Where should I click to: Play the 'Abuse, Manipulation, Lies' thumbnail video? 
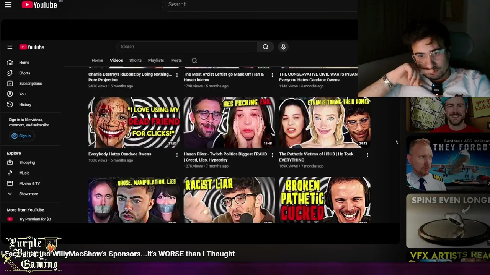[x=134, y=200]
